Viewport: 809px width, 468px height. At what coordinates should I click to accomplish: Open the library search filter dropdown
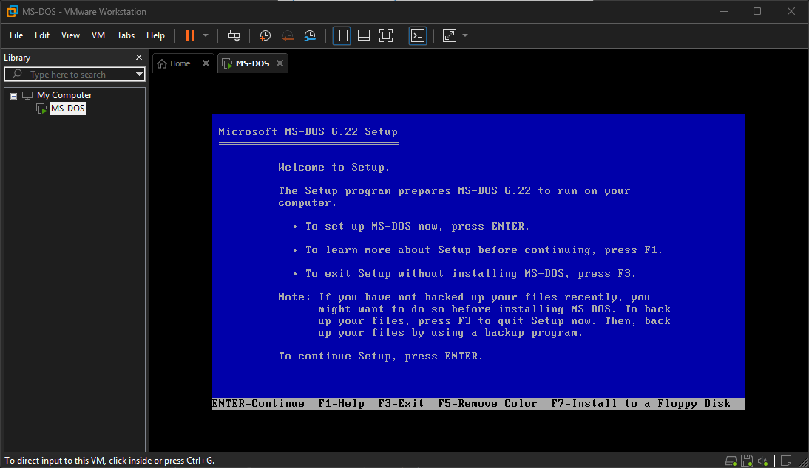pos(139,75)
